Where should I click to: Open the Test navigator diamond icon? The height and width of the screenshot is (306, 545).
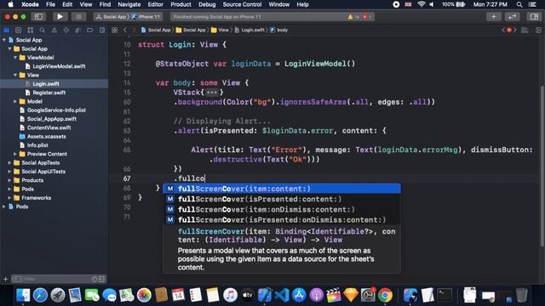66,31
